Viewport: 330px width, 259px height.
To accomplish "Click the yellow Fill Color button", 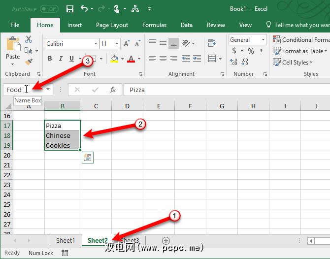I will click(114, 59).
